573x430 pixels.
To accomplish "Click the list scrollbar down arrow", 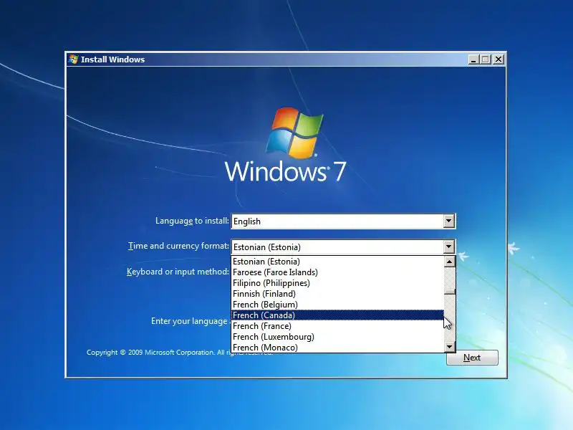I will [450, 347].
